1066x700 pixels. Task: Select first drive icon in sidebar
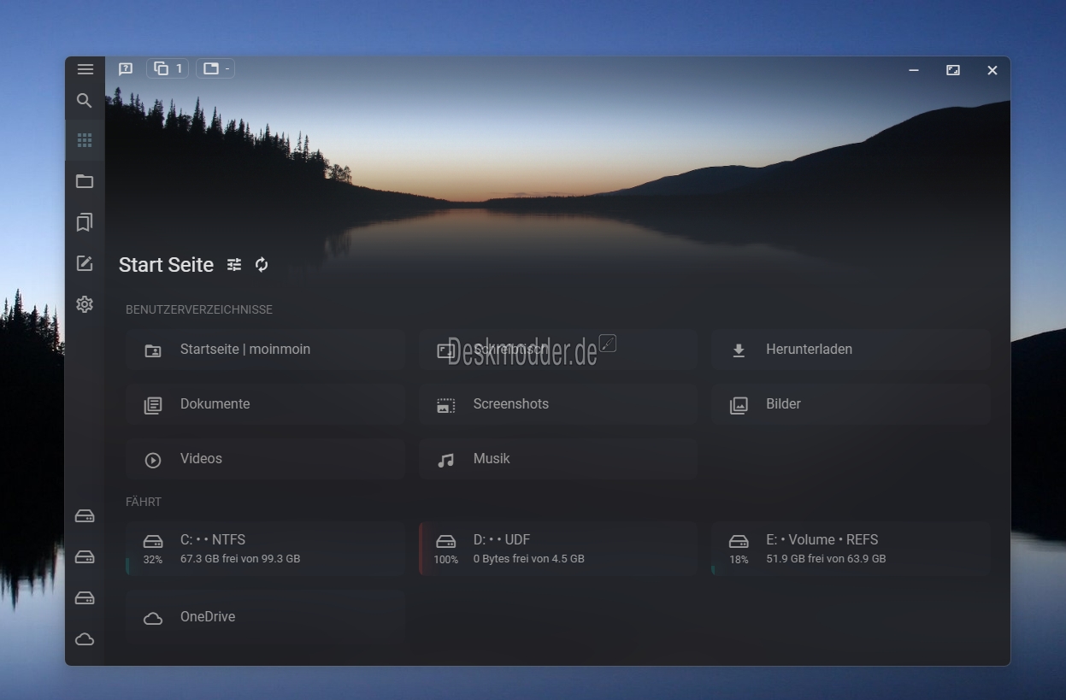click(x=85, y=516)
